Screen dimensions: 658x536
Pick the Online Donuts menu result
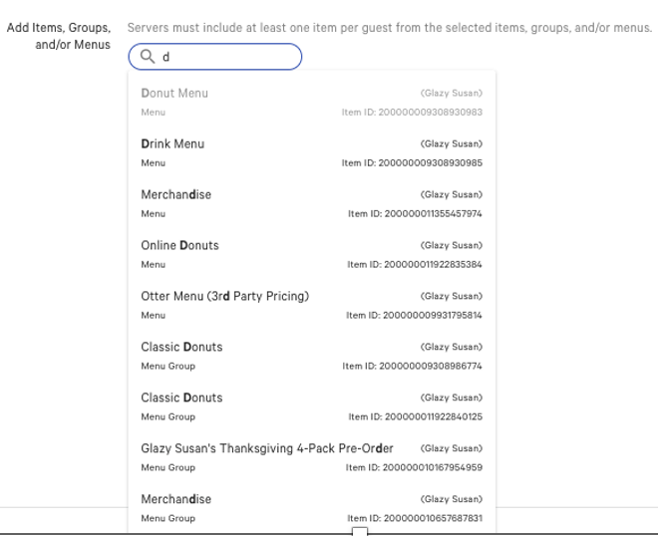pos(179,246)
